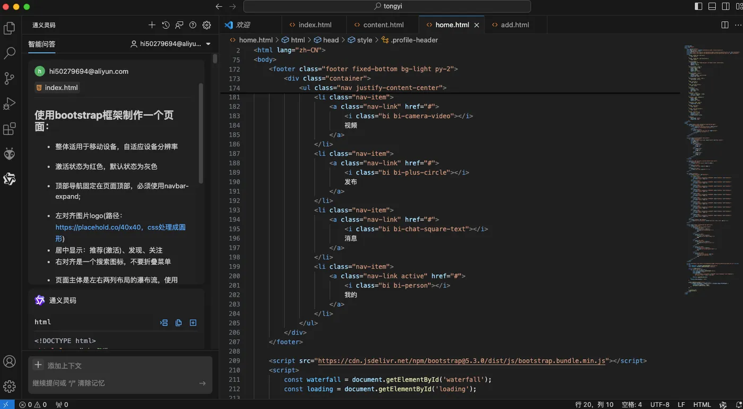
Task: Open the Manage gear in activity bar
Action: (10, 386)
